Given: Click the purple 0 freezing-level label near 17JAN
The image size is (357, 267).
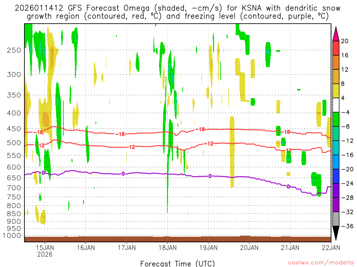Looking at the screenshot, I should (123, 174).
